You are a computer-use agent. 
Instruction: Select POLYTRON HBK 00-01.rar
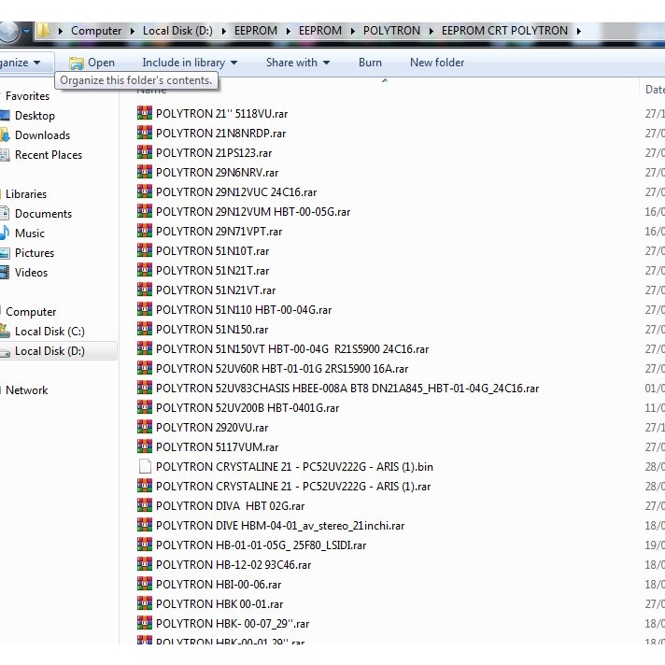point(219,603)
